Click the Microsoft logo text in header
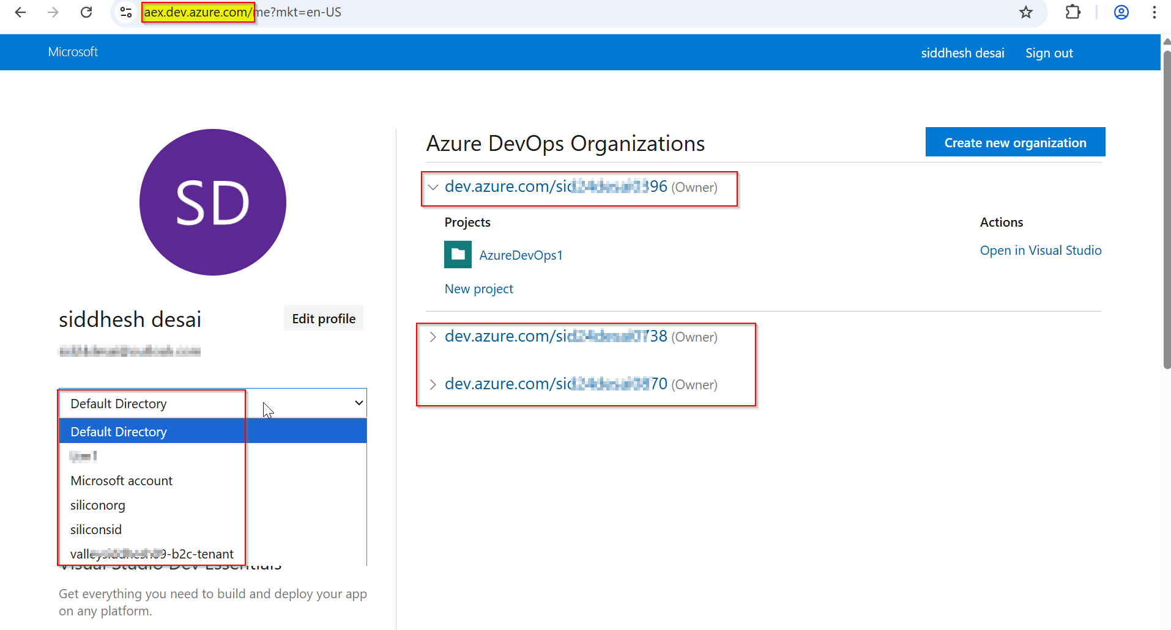The height and width of the screenshot is (630, 1171). (x=73, y=52)
